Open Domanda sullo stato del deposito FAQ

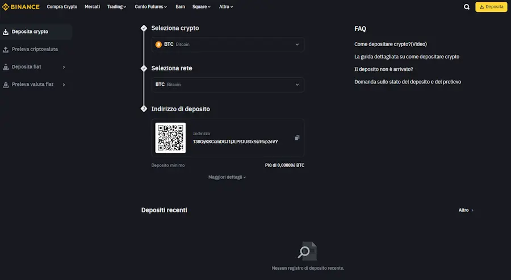tap(408, 82)
